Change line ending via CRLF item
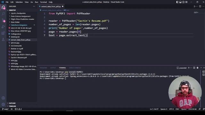Image resolution: width=205 pixels, height=115 pixels. pyautogui.click(x=177, y=109)
